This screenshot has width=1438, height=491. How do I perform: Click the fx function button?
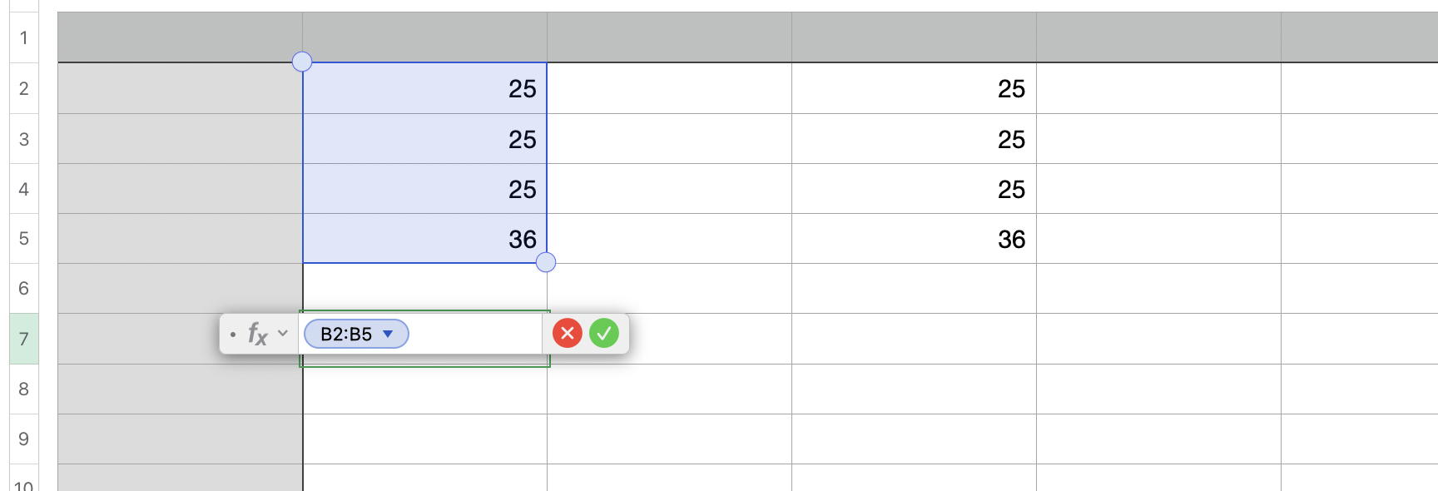257,335
